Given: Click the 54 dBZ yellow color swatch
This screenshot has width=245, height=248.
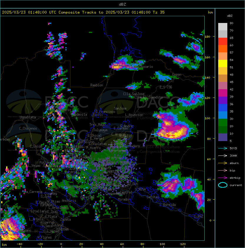Looking at the screenshot, I should tap(223, 63).
